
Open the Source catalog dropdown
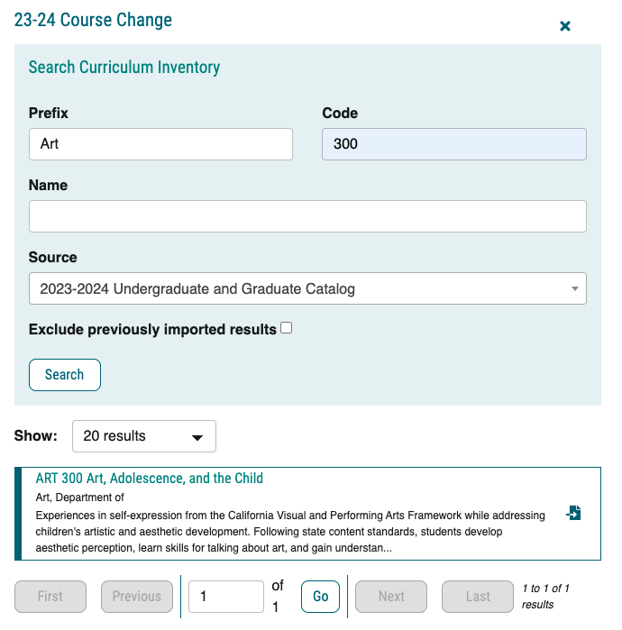coord(307,288)
